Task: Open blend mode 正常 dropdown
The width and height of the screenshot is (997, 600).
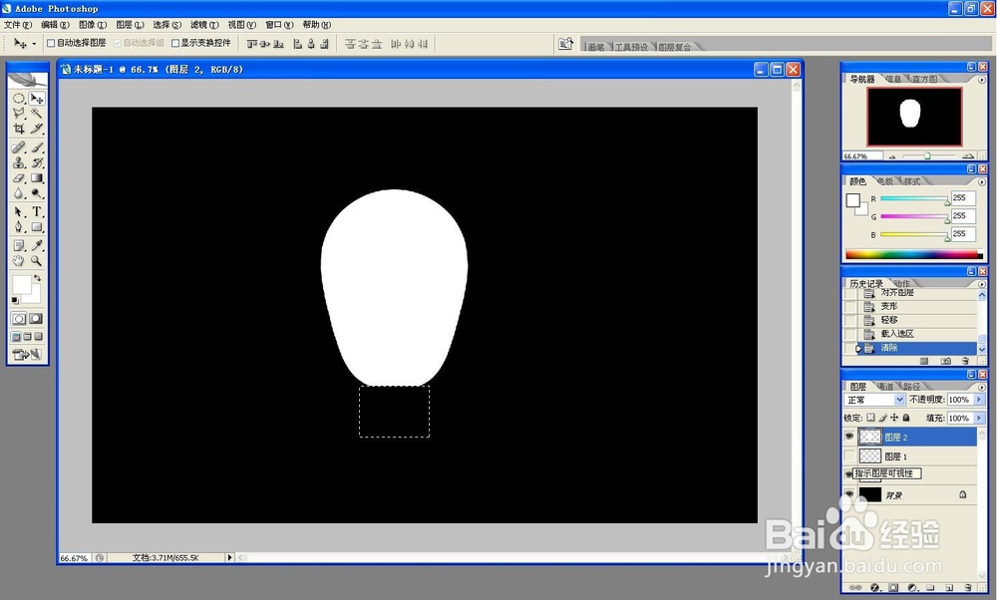Action: tap(874, 399)
